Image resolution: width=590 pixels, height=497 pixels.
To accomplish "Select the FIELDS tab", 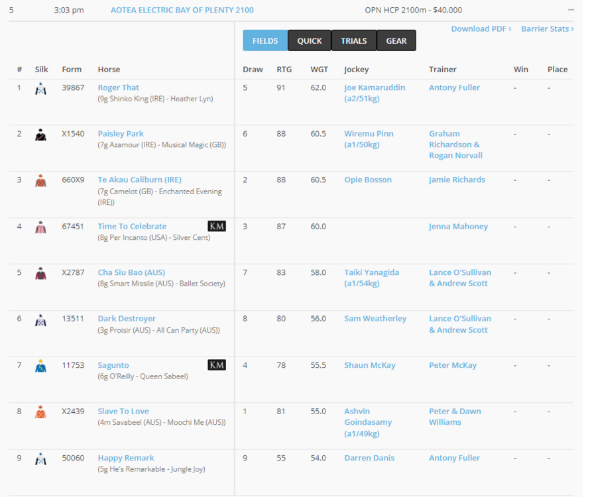I will click(x=265, y=41).
